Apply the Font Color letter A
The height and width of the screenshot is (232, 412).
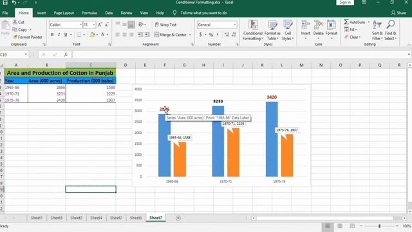click(103, 35)
